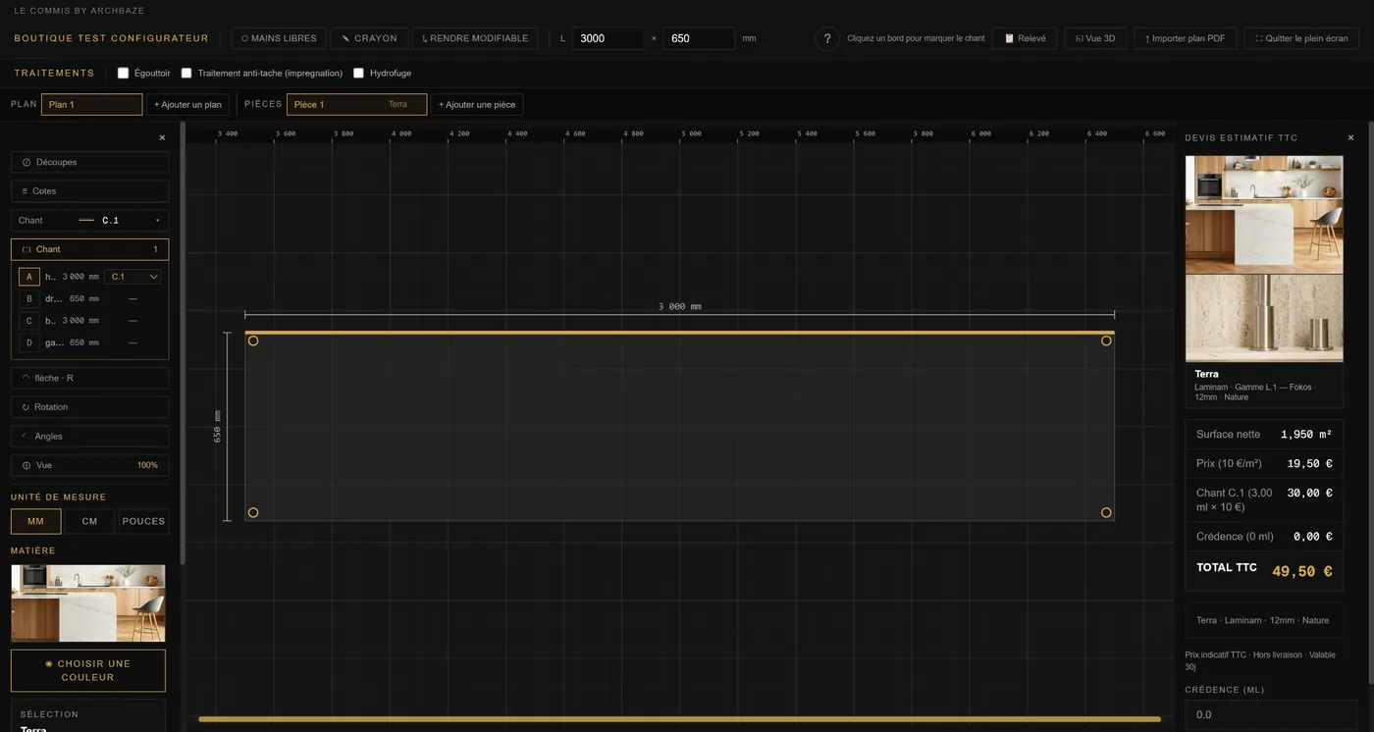Close the Devis Estimatif panel
1374x732 pixels.
[1350, 138]
